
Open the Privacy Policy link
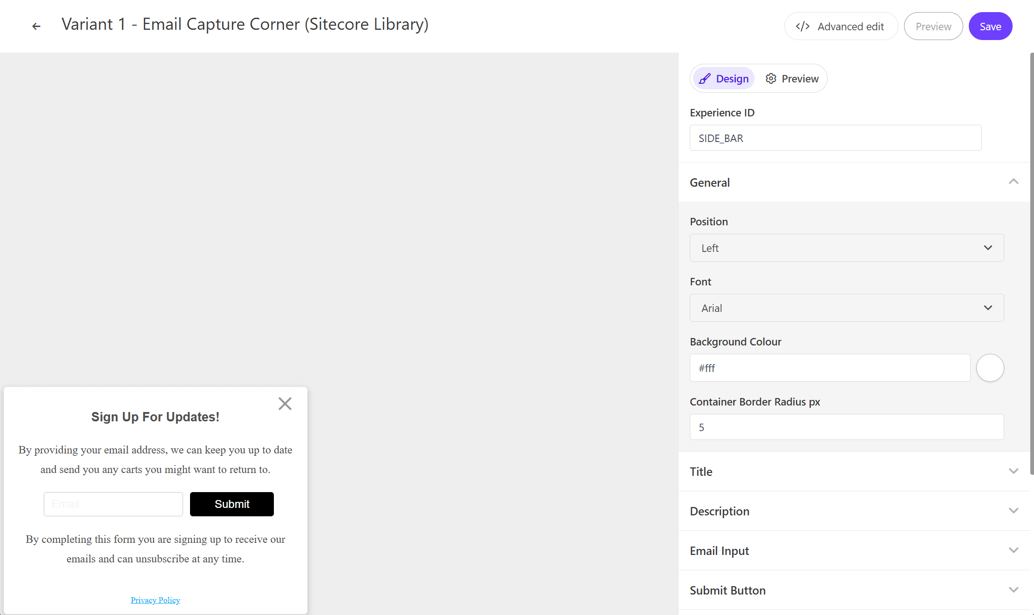point(155,600)
